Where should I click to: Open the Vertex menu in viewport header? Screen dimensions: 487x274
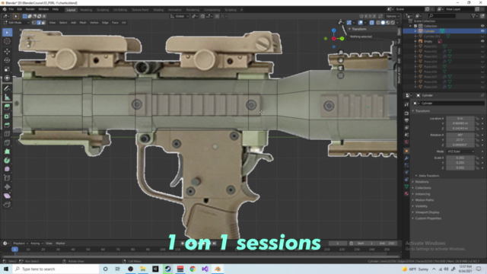94,23
